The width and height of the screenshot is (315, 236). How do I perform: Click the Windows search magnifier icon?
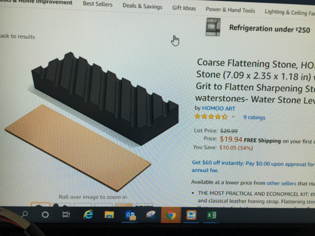[x=25, y=214]
